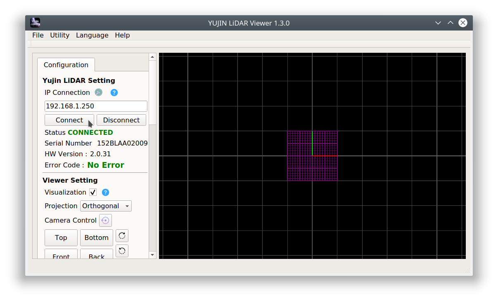This screenshot has width=498, height=301.
Task: Switch camera to Back view
Action: click(97, 254)
